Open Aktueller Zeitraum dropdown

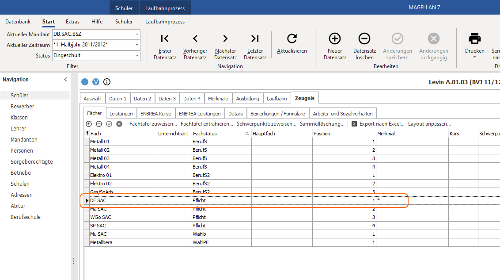tap(137, 45)
